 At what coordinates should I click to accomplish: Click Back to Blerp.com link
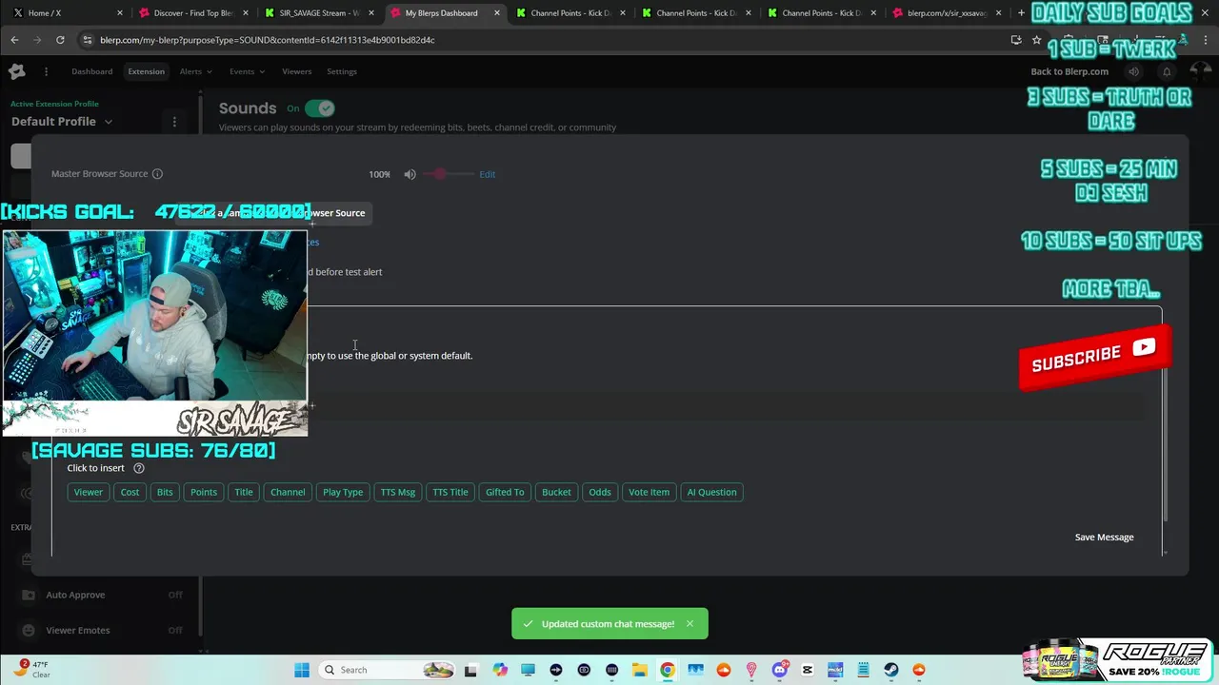tap(1069, 71)
